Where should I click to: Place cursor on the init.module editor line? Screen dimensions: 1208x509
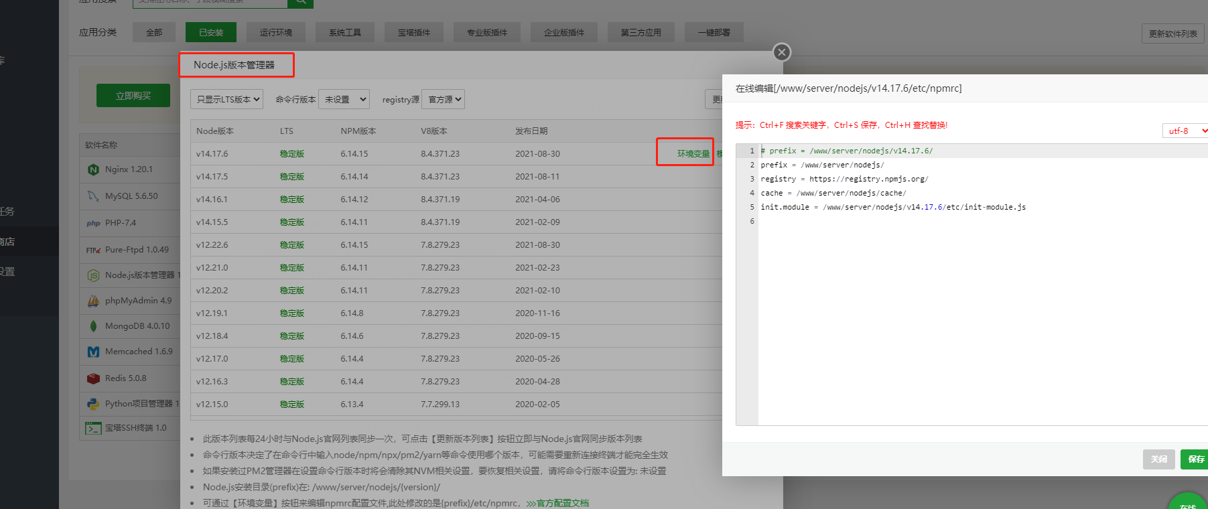tap(893, 207)
